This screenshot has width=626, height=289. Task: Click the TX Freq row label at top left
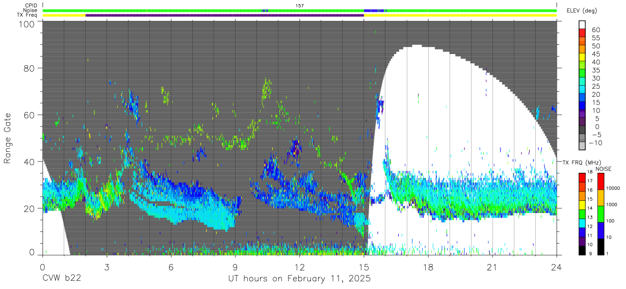coord(28,15)
